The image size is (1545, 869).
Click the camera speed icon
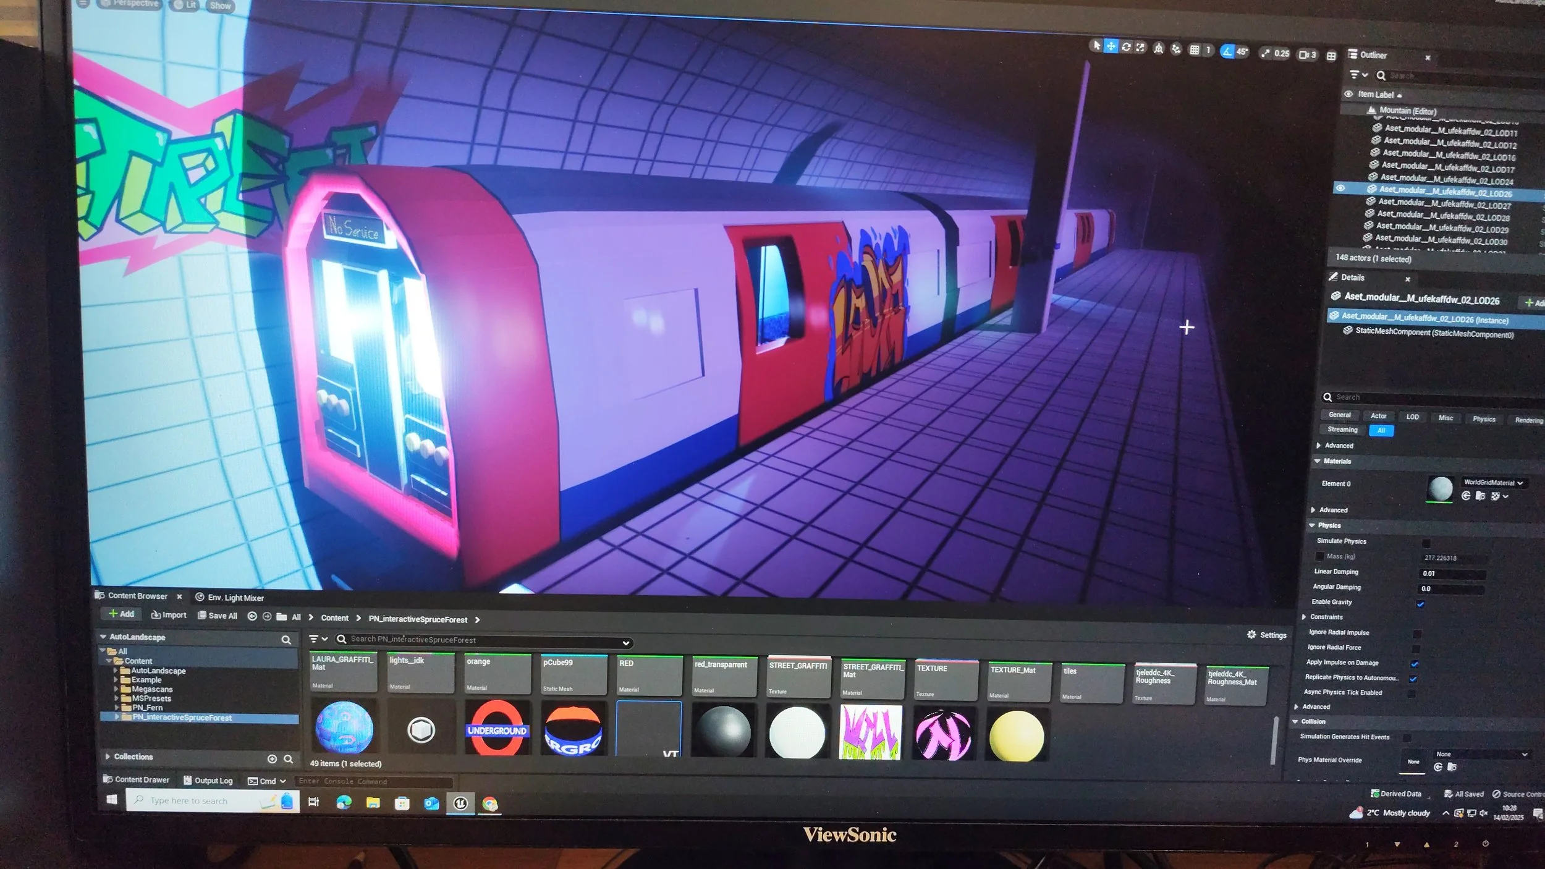click(x=1304, y=54)
